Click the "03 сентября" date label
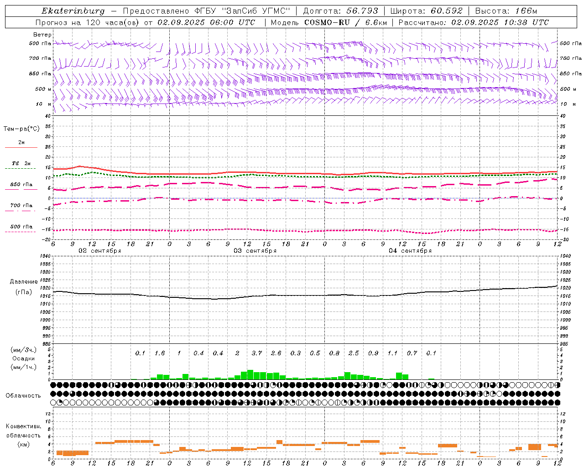The image size is (584, 467). coord(255,251)
